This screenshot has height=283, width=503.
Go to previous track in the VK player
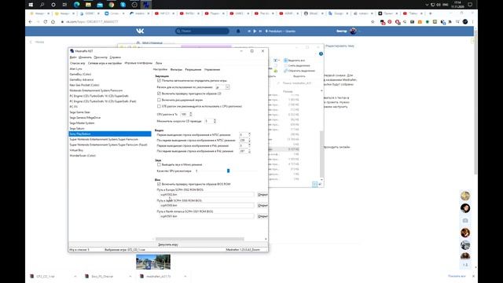249,31
